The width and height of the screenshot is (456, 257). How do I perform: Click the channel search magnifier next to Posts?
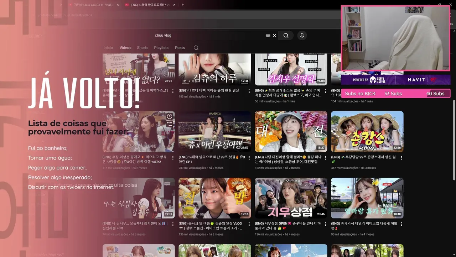(196, 48)
